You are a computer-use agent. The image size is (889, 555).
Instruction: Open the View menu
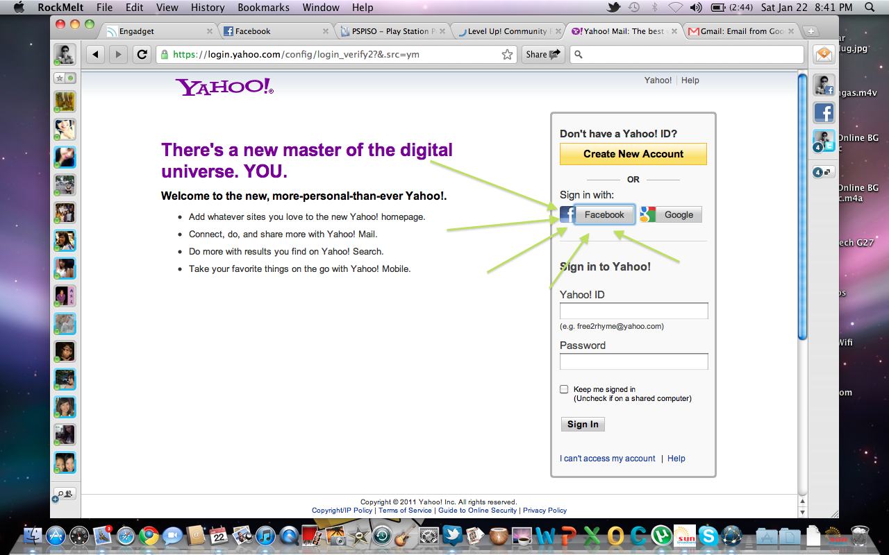point(167,8)
